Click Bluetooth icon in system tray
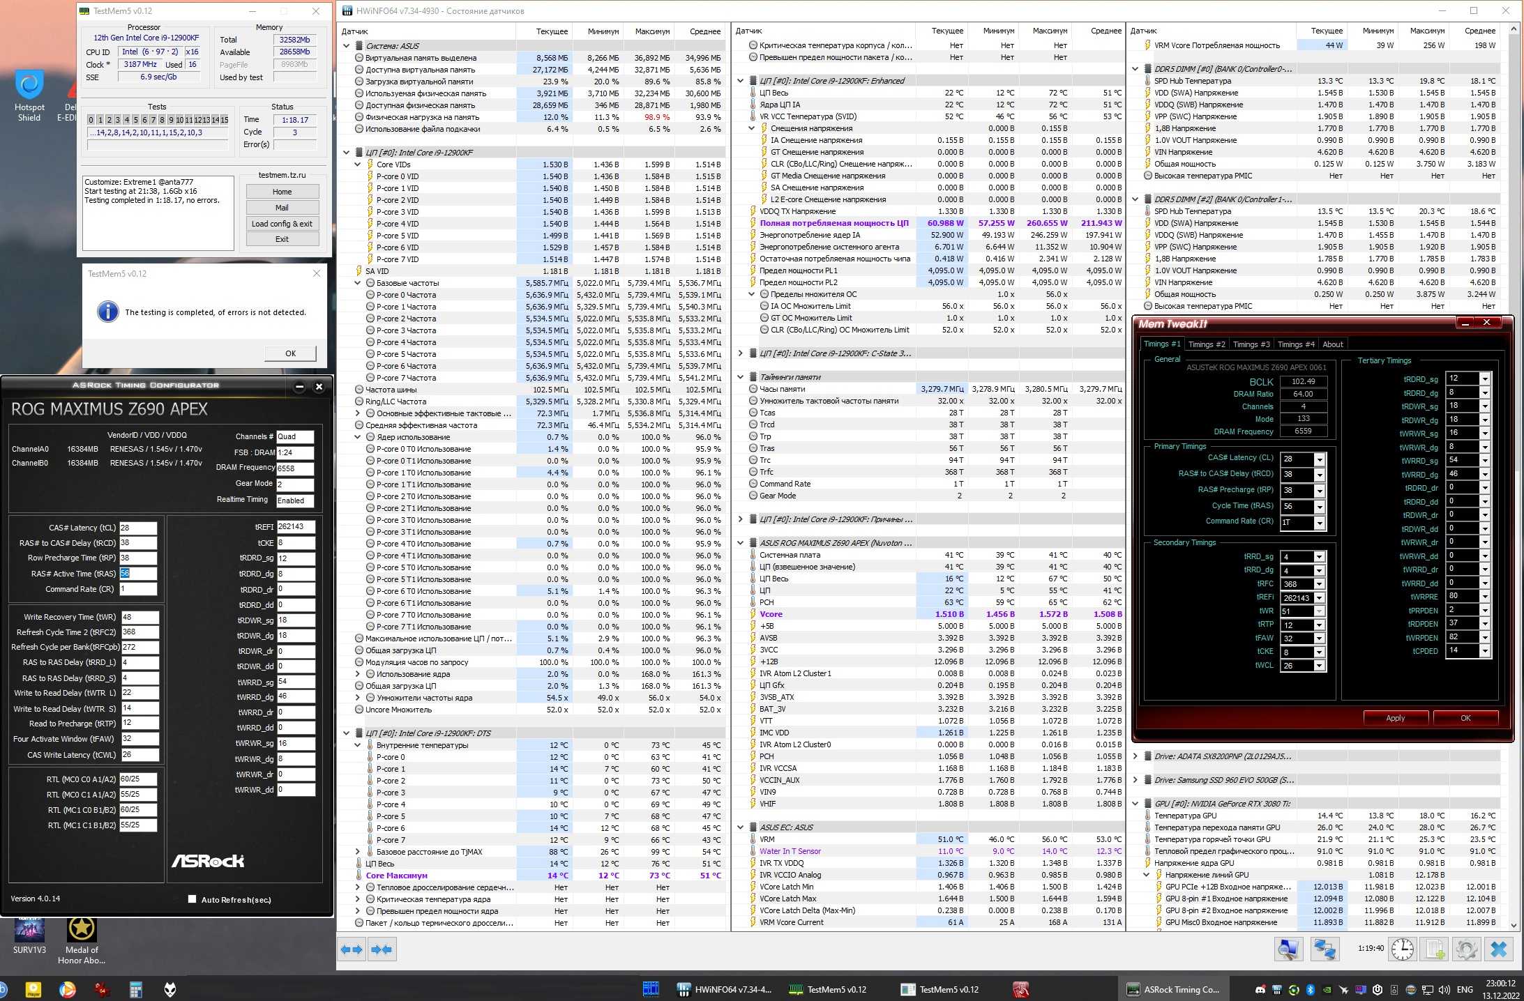Viewport: 1524px width, 1001px height. 1310,990
